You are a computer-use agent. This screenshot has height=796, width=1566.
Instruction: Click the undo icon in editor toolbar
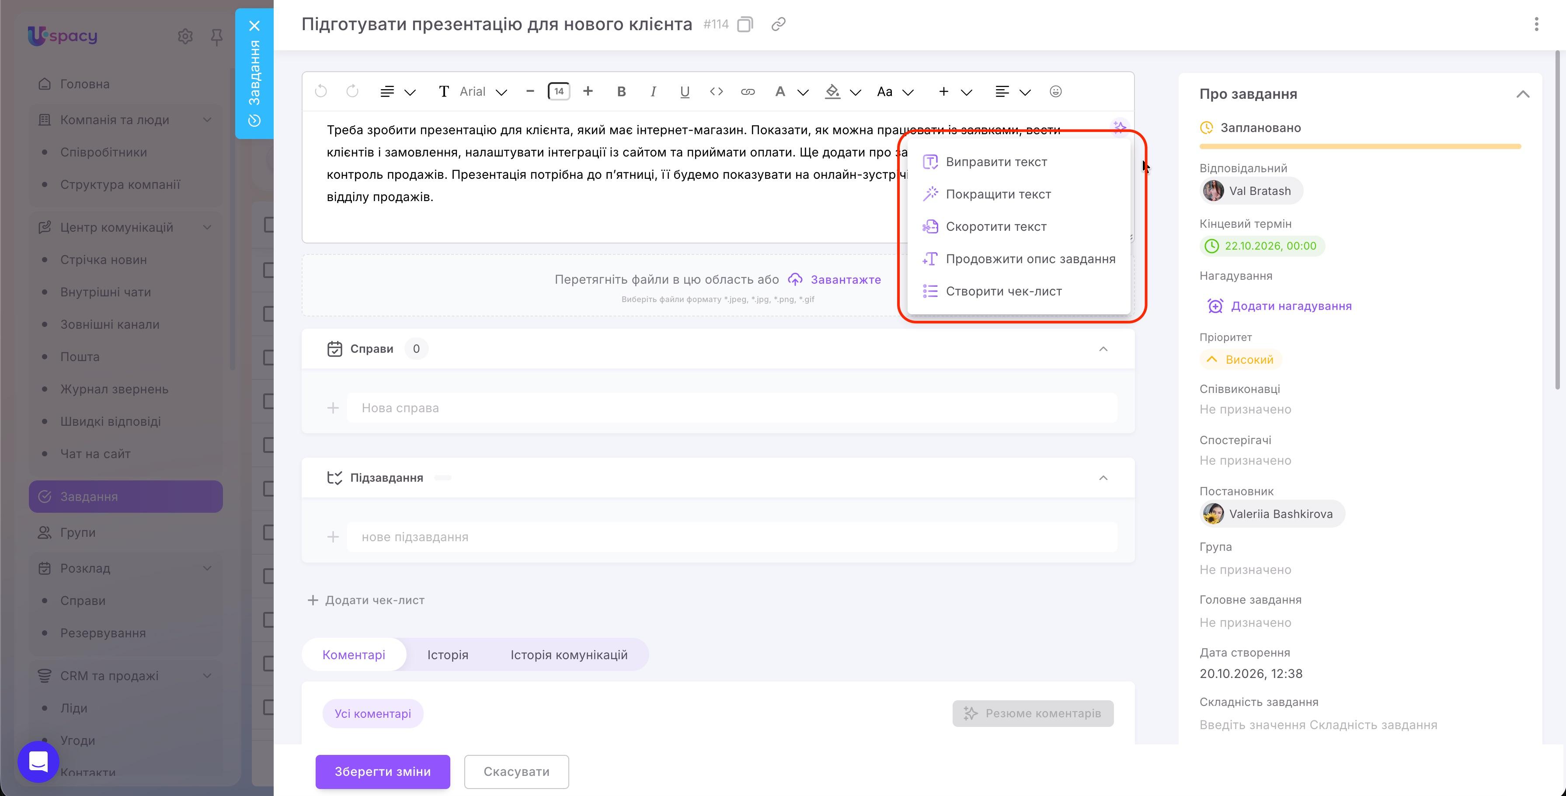pyautogui.click(x=321, y=91)
